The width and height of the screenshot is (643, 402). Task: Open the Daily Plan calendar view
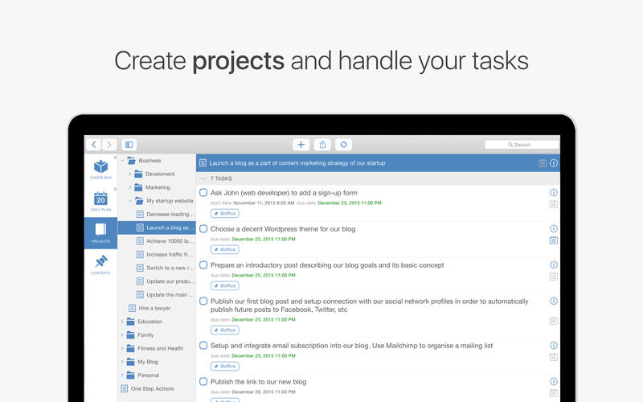click(100, 201)
